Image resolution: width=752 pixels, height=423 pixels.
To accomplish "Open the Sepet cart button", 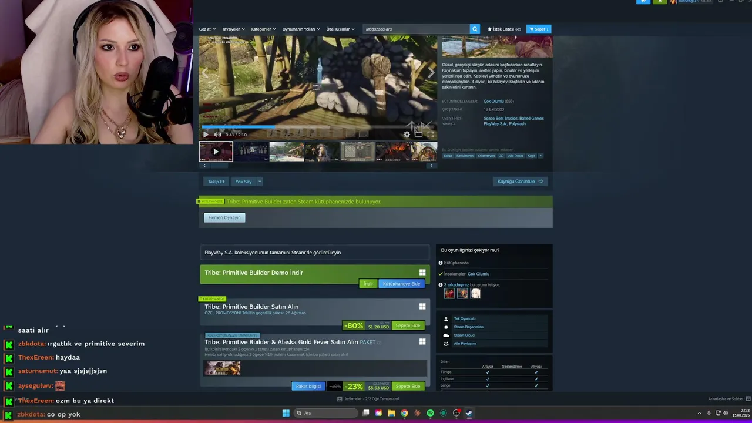I will pyautogui.click(x=539, y=29).
